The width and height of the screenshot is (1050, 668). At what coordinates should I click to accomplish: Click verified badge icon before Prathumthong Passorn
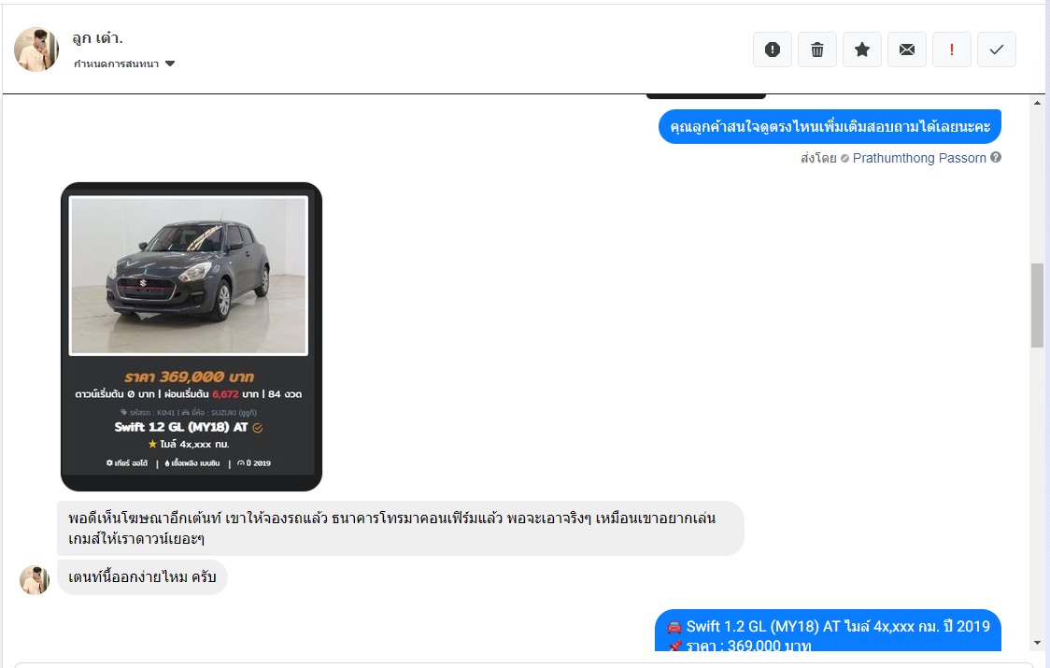tap(844, 159)
